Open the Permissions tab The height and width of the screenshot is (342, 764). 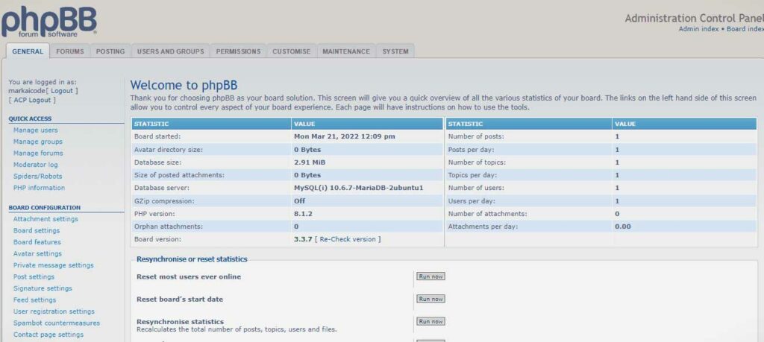pos(238,51)
